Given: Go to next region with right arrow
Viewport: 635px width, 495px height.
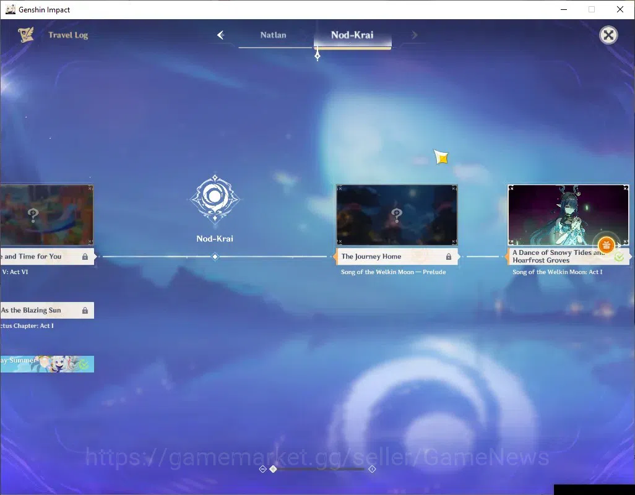Looking at the screenshot, I should pyautogui.click(x=414, y=35).
